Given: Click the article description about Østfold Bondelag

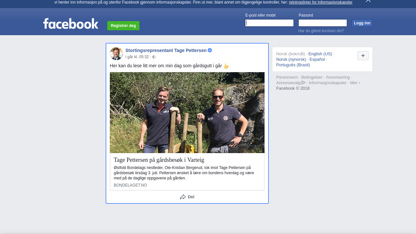Looking at the screenshot, I should coord(184,173).
